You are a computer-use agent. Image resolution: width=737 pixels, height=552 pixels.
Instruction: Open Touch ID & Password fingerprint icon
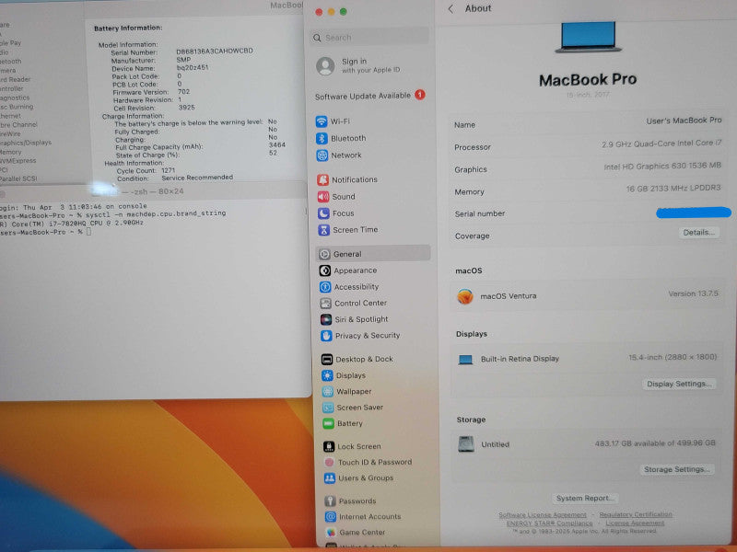click(330, 463)
